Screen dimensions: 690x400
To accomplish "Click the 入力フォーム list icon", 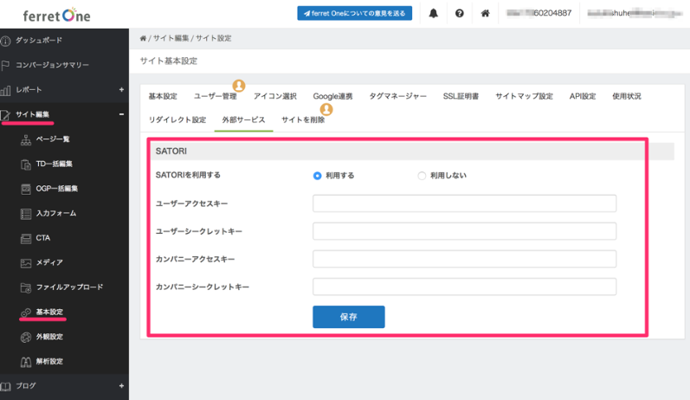I will [26, 214].
